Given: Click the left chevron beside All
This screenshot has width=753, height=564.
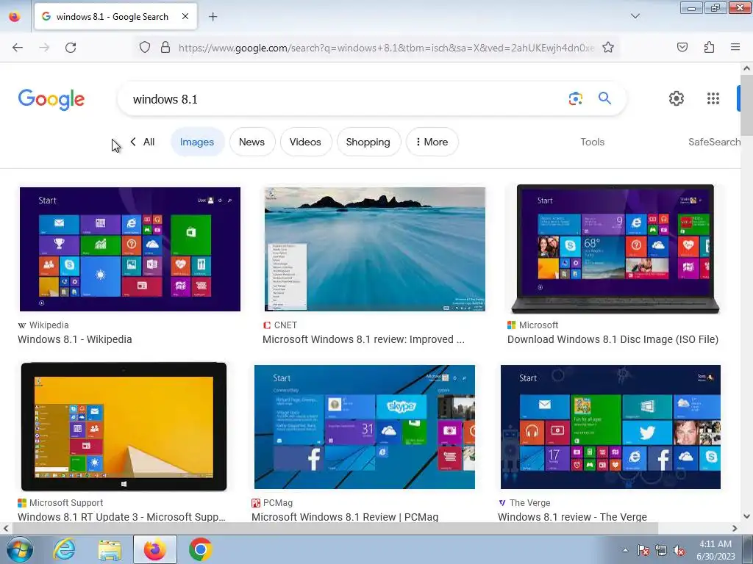Looking at the screenshot, I should (x=133, y=142).
